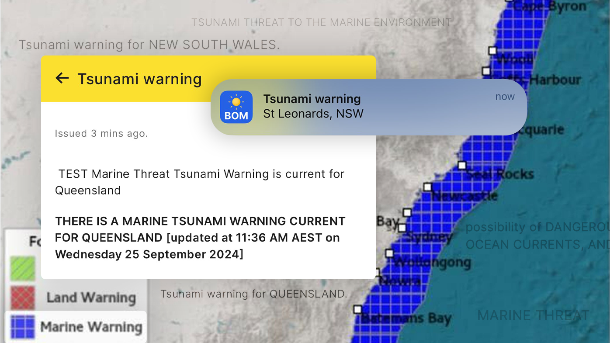The height and width of the screenshot is (343, 610).
Task: Click the Seal Rocks map marker
Action: pos(462,166)
